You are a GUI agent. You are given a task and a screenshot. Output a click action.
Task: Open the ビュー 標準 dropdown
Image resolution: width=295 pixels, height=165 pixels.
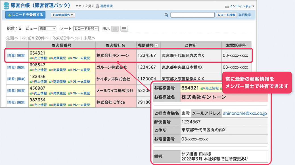pyautogui.click(x=47, y=28)
